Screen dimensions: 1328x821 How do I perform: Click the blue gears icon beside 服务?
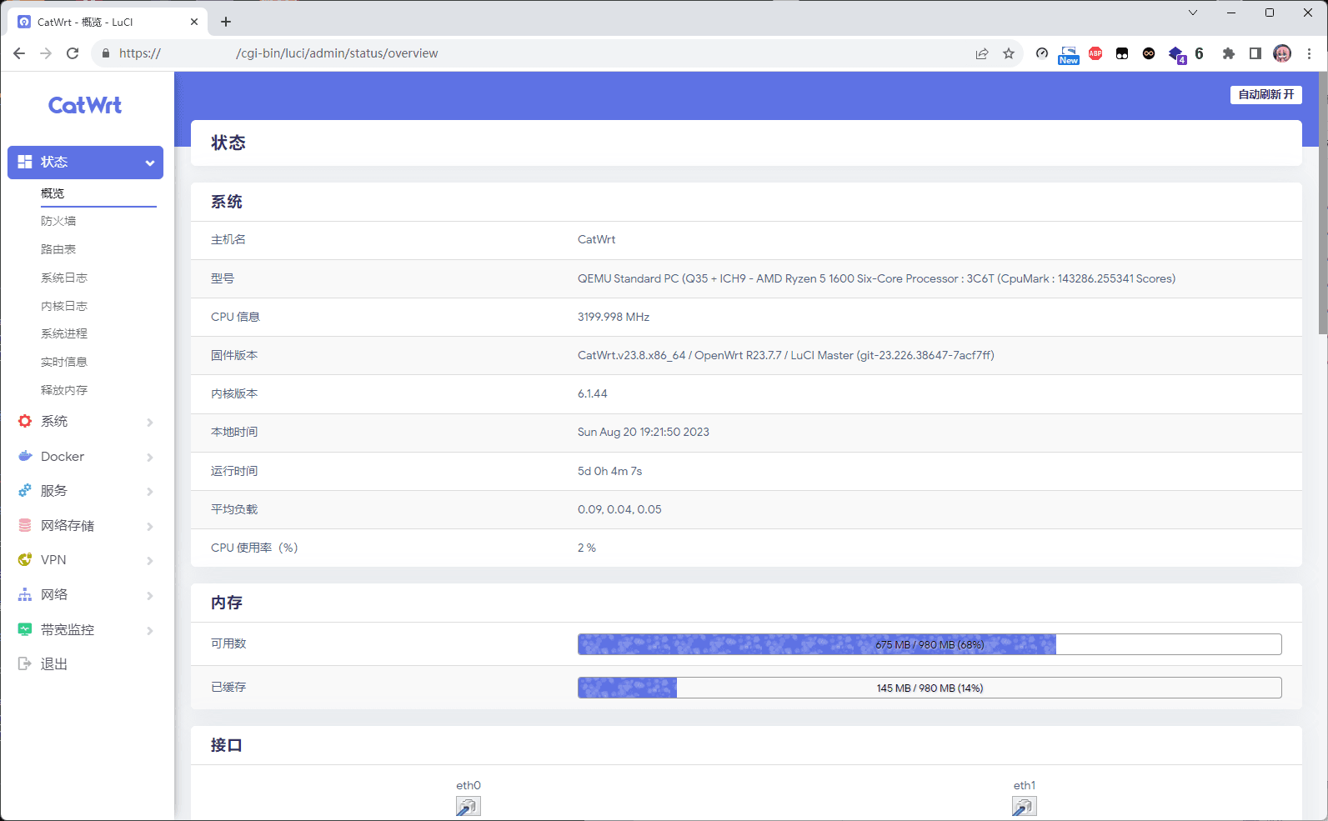[x=25, y=491]
